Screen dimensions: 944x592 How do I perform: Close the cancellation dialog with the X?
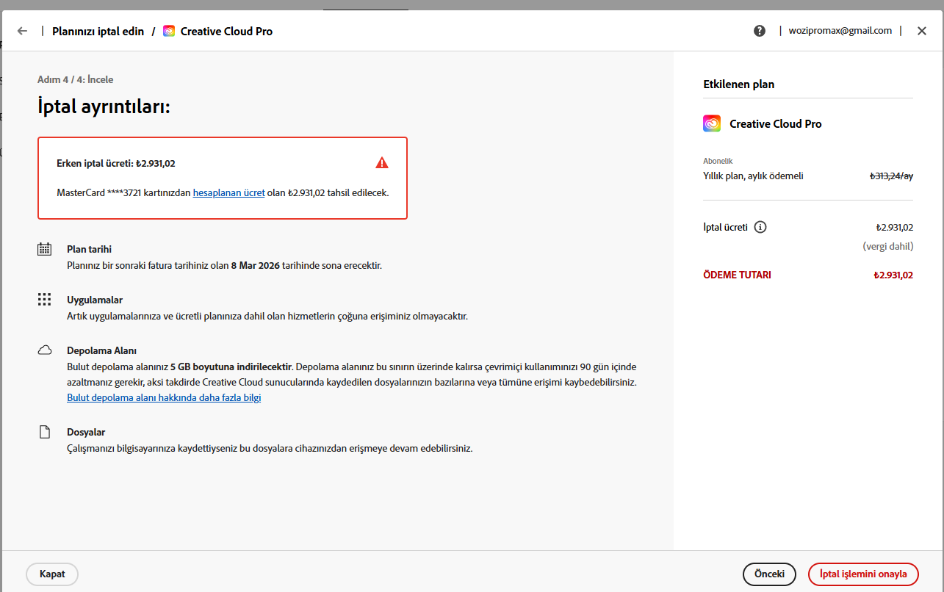click(922, 31)
